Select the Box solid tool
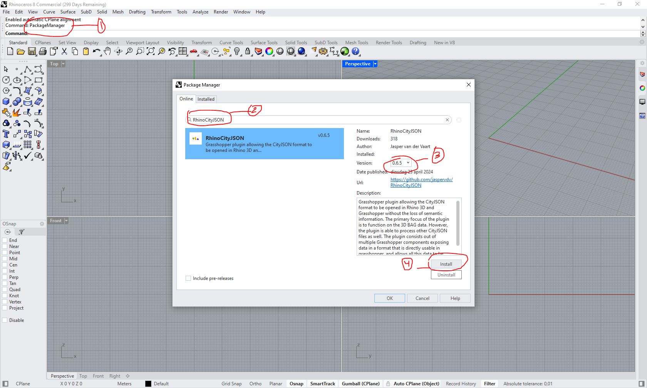Image resolution: width=647 pixels, height=388 pixels. click(x=6, y=102)
